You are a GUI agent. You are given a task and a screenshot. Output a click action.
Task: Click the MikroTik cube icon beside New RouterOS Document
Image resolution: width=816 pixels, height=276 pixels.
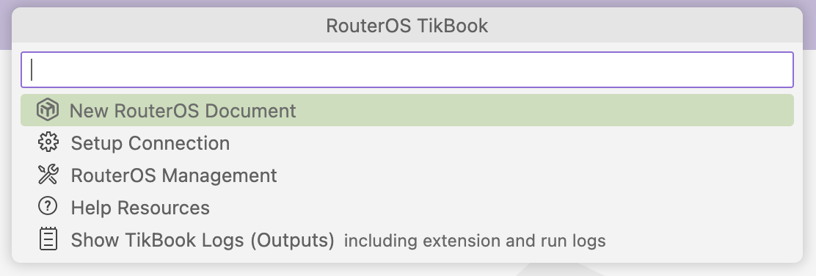click(x=48, y=110)
